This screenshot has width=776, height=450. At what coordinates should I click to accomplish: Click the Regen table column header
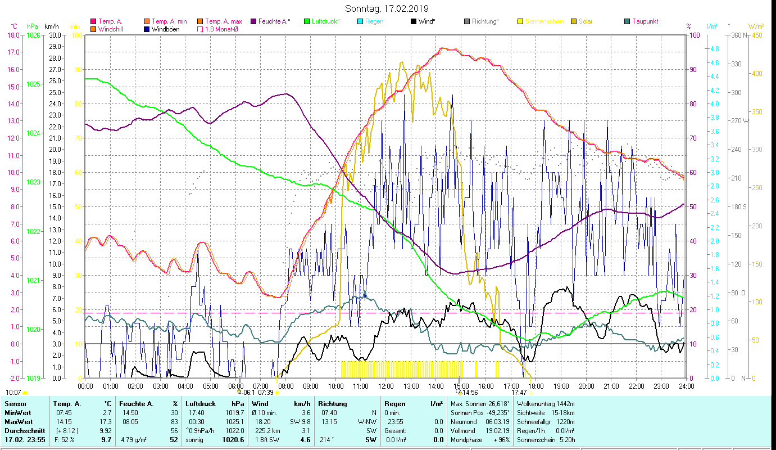click(395, 404)
